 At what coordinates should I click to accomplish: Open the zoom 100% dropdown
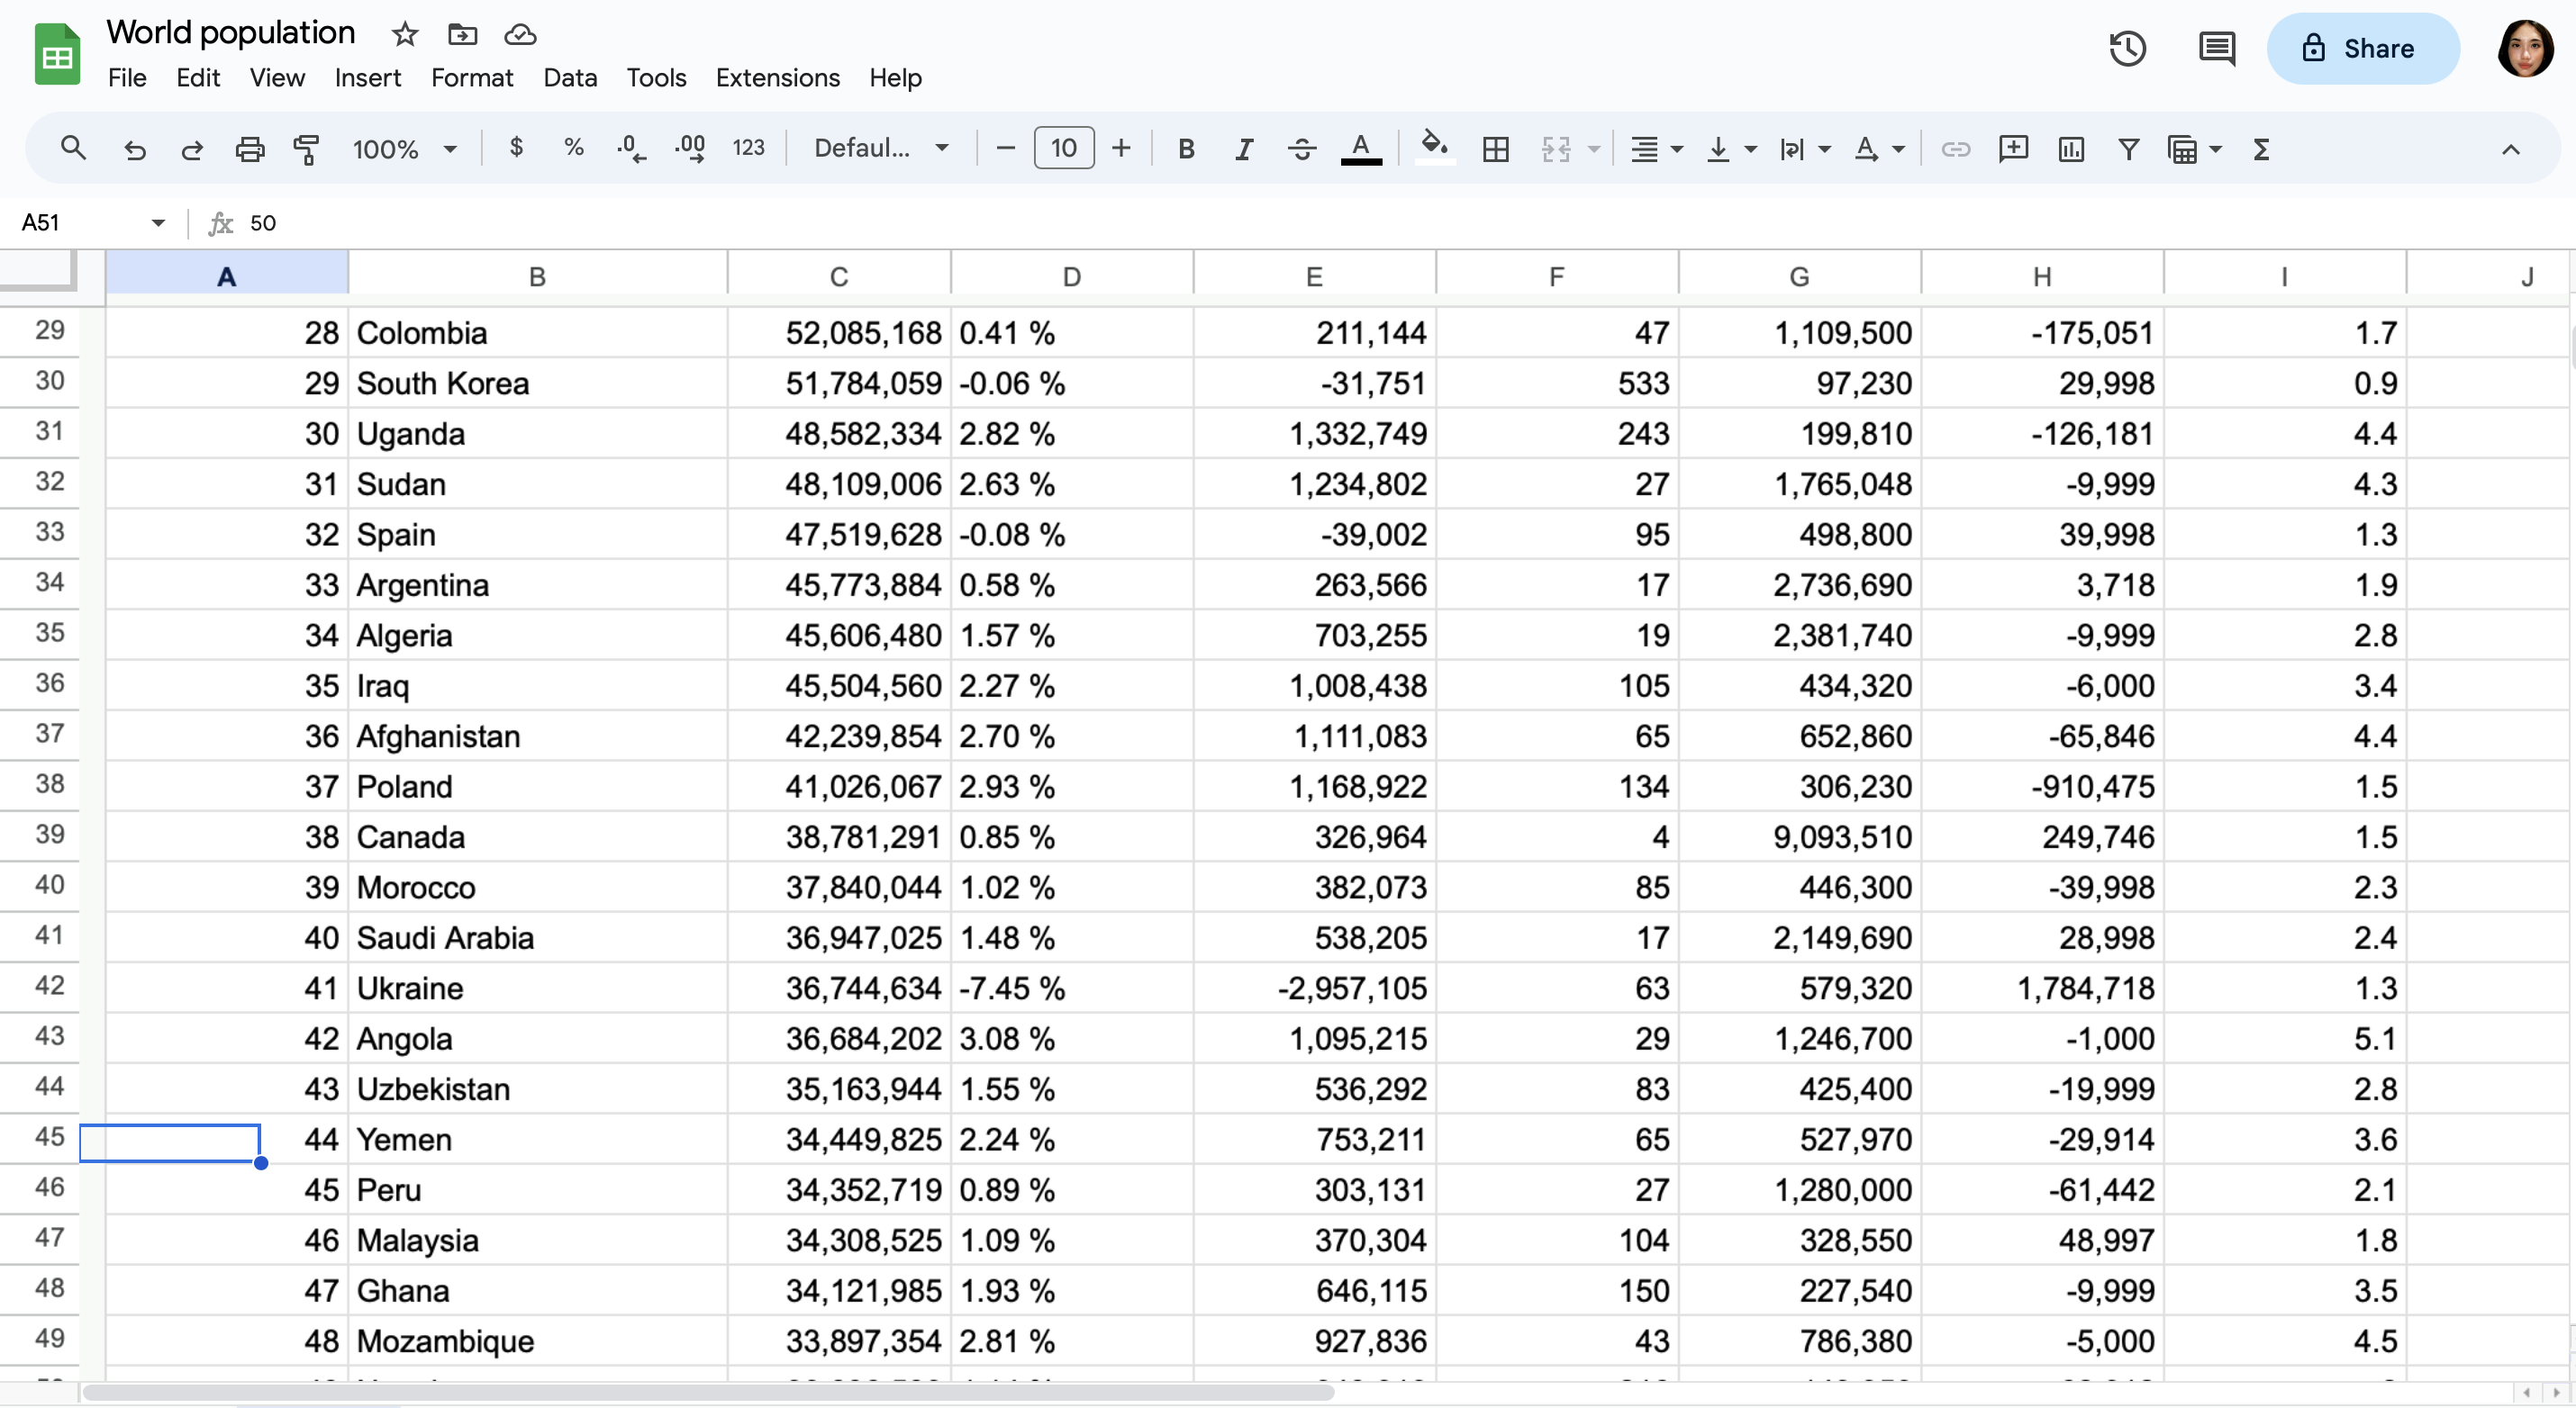pyautogui.click(x=404, y=149)
